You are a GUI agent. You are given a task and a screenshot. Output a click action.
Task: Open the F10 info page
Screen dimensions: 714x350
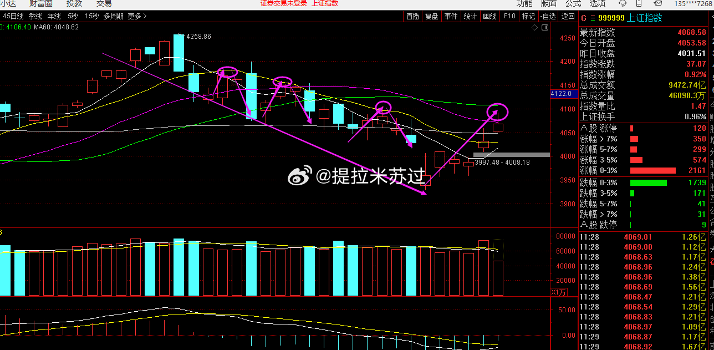tap(509, 16)
